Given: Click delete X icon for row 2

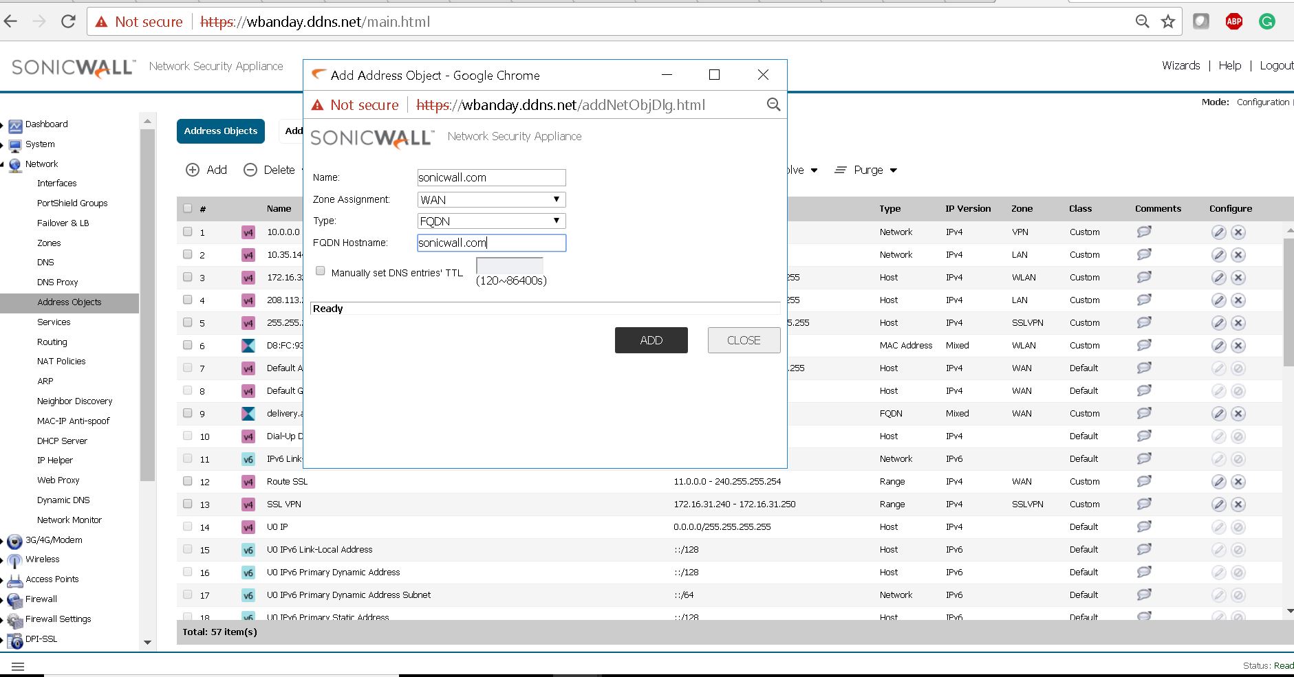Looking at the screenshot, I should coord(1238,255).
